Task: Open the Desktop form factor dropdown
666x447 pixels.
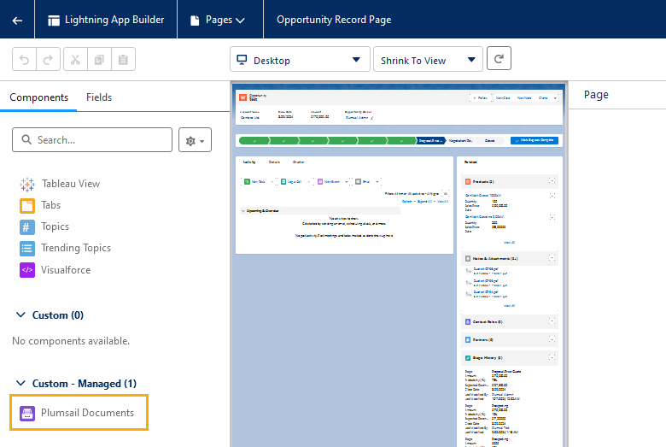Action: click(300, 60)
